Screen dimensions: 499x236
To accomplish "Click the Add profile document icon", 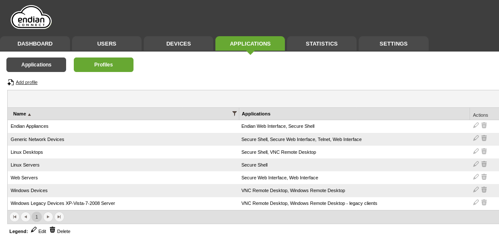I will pos(11,82).
